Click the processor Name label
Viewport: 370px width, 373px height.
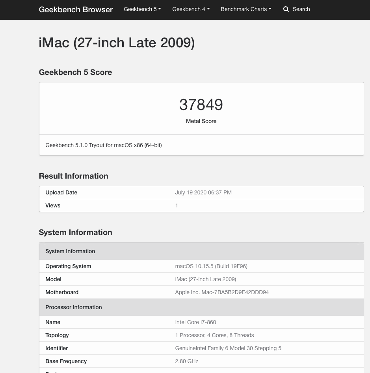[x=53, y=322]
